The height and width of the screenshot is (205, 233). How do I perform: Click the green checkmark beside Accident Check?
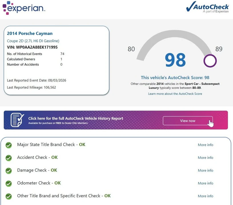pos(9,158)
